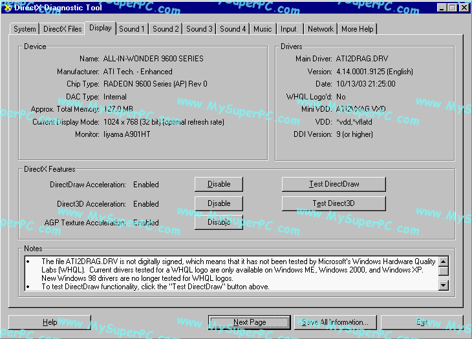
Task: Click the DirectX title bar icon
Action: pyautogui.click(x=7, y=8)
